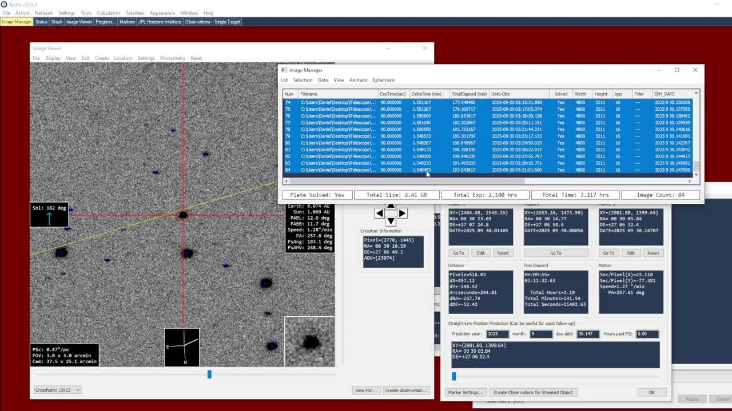
Task: Click the horizontal scrollbar left arrow
Action: (x=286, y=181)
